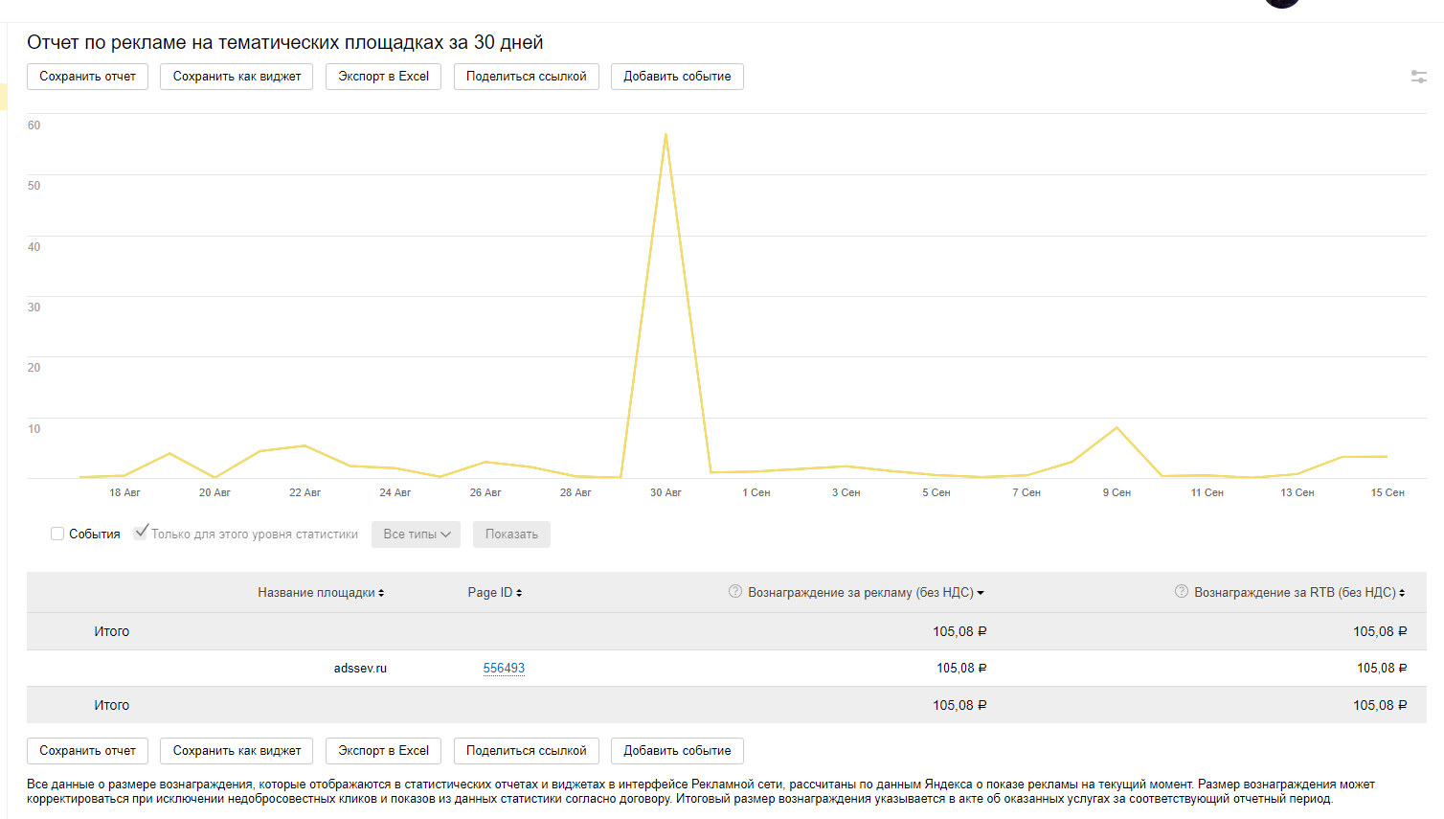Open the Page ID link 556493

pos(504,669)
